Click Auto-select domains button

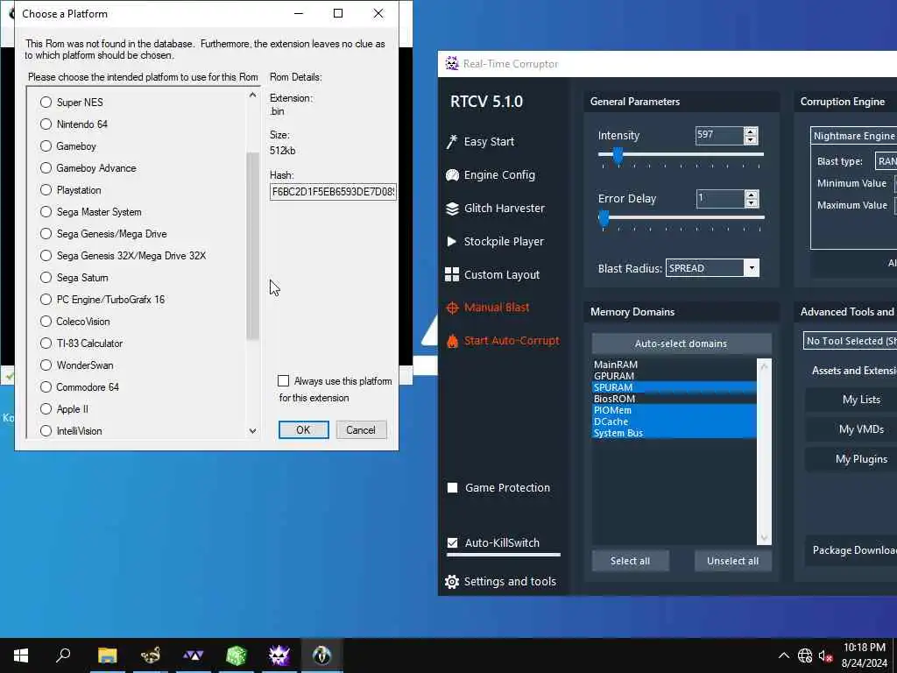point(682,344)
